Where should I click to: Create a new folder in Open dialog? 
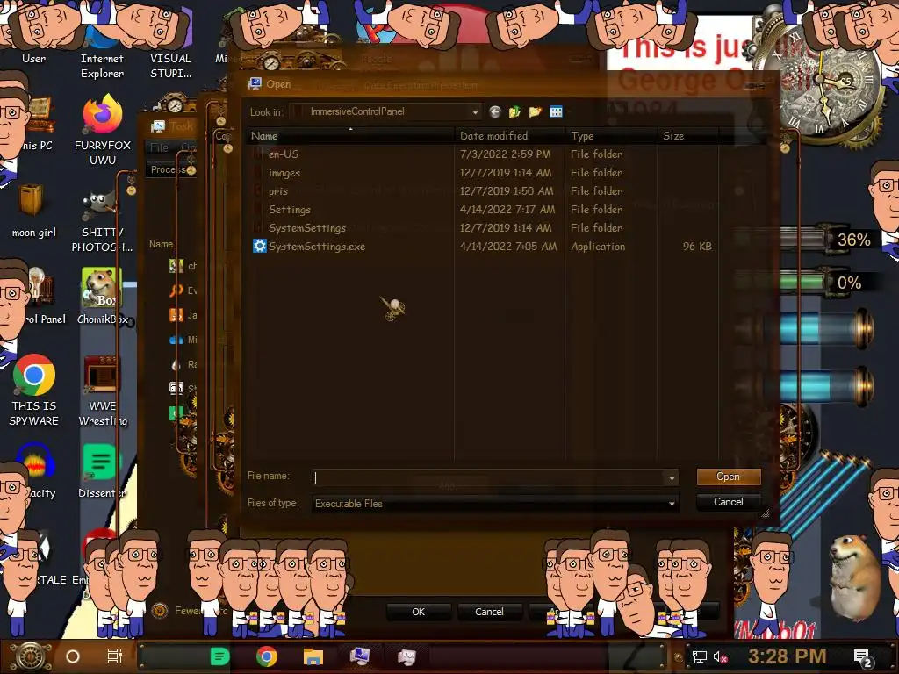535,111
